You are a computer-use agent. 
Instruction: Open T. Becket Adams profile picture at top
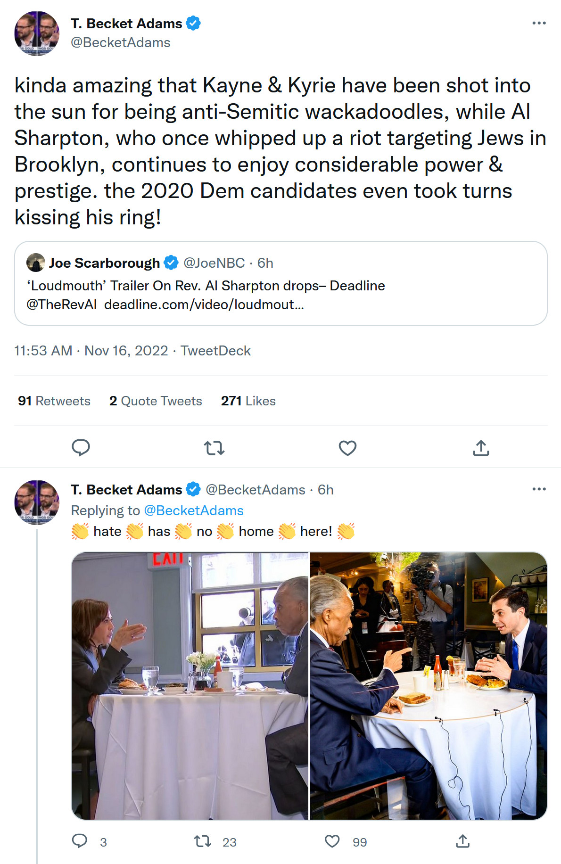[x=37, y=33]
